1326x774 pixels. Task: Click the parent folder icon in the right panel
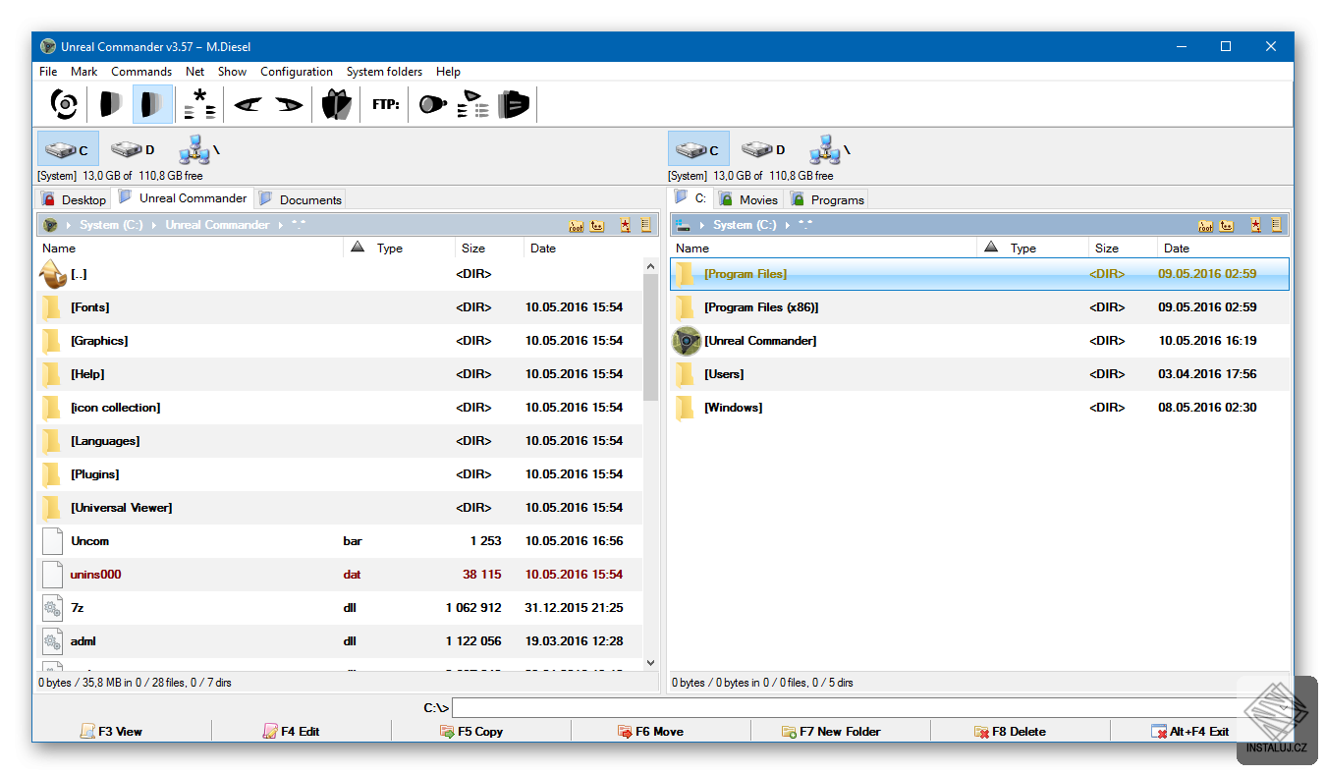tap(1227, 225)
